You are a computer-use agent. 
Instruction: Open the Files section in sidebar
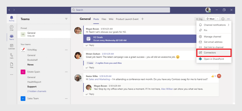pyautogui.click(x=12, y=65)
